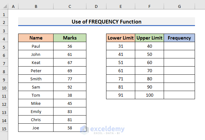The image size is (205, 140).
Task: Select the upper limit cell showing 70
Action: pos(150,71)
